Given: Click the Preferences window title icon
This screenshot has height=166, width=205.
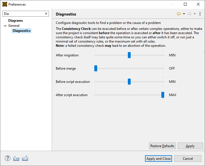Looking at the screenshot, I should point(5,4).
